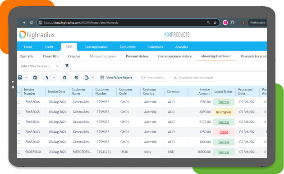The image size is (284, 174).
Task: Switch to the Collections tab
Action: point(155,47)
